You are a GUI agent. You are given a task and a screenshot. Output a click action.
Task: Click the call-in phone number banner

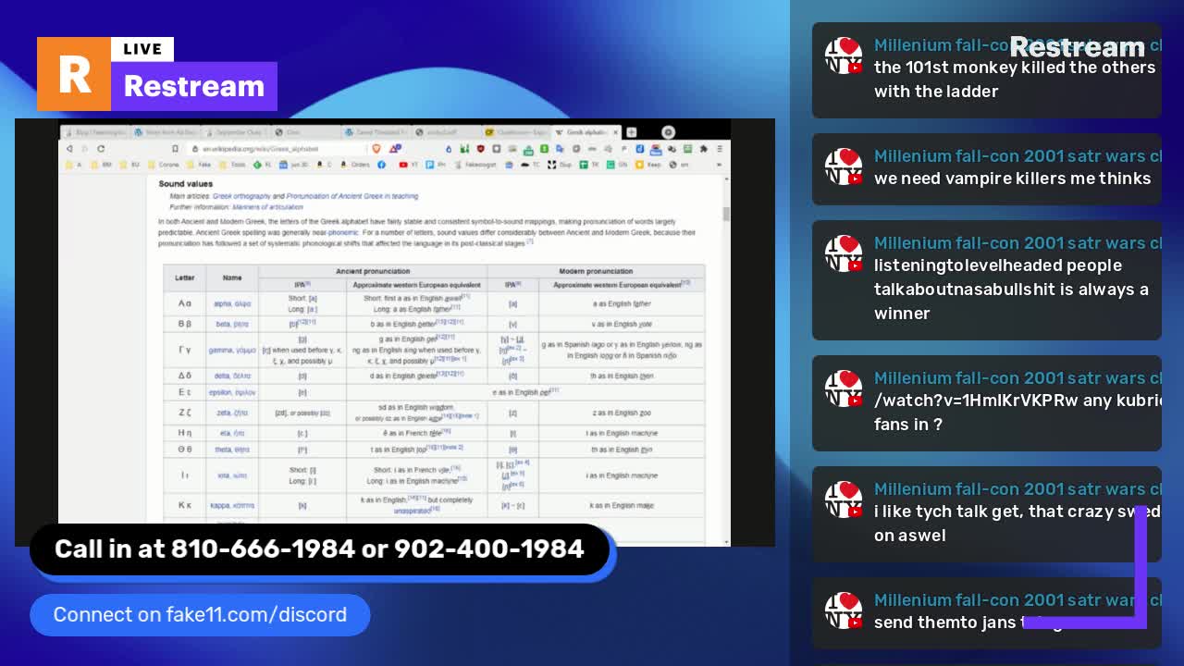tap(319, 549)
